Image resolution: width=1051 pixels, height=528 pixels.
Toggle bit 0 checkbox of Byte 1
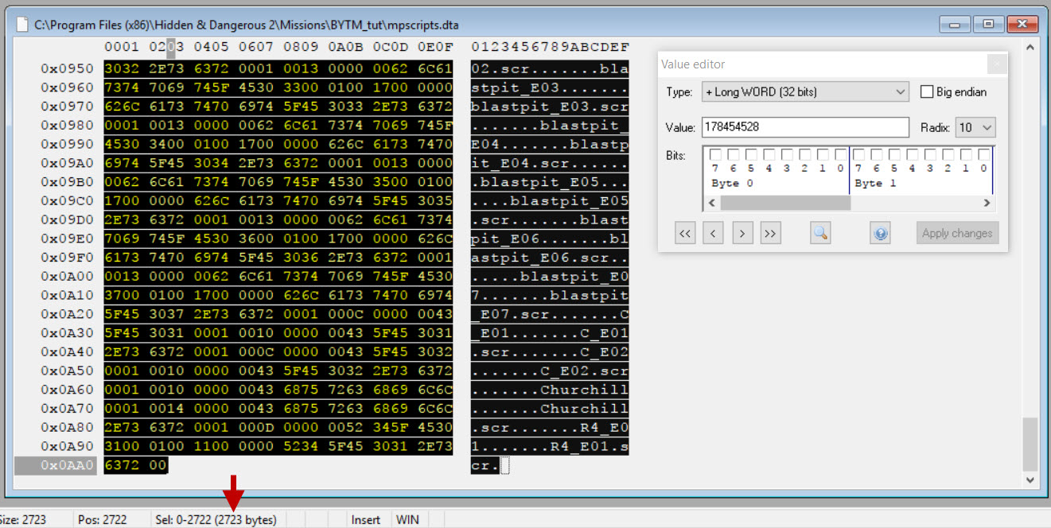(984, 154)
